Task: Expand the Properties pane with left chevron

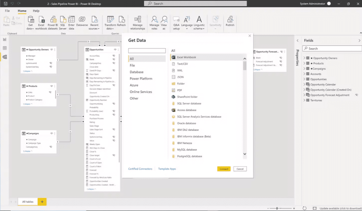Action: click(298, 40)
